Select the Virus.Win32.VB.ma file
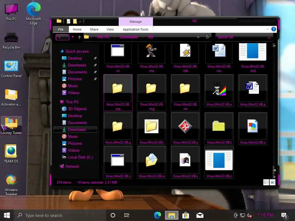 [x=152, y=58]
